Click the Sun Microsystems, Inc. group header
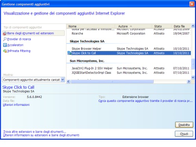The width and height of the screenshot is (196, 147). coord(87,61)
